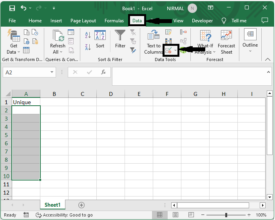This screenshot has height=220, width=275.
Task: Open the Sheet1 sheet tab
Action: [52, 205]
